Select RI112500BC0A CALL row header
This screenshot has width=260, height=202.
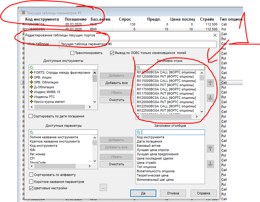point(166,72)
